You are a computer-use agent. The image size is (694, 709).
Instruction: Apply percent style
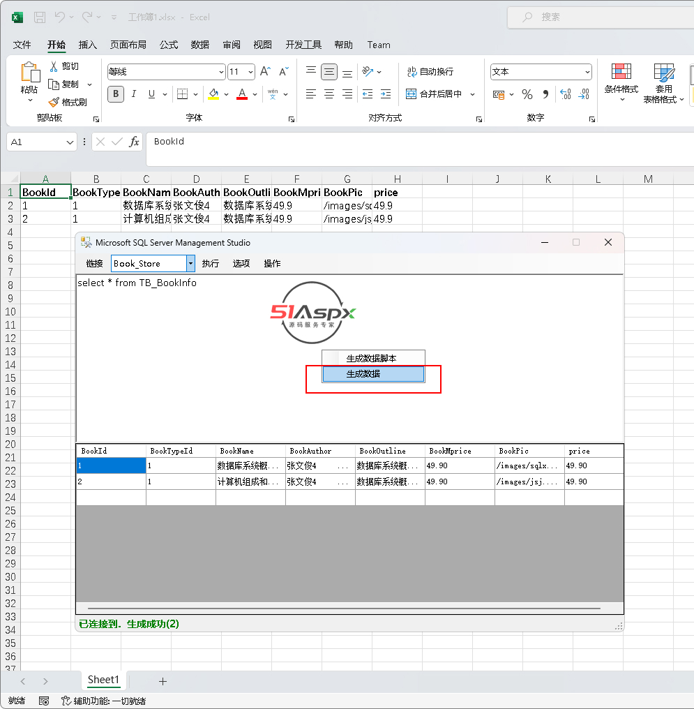pyautogui.click(x=527, y=94)
